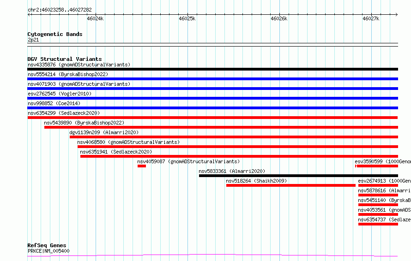This screenshot has width=411, height=261.
Task: Select the 46027k ruler mark
Action: pos(371,18)
